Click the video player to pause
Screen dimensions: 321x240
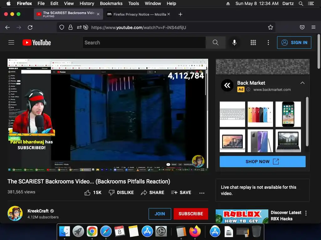coord(108,115)
